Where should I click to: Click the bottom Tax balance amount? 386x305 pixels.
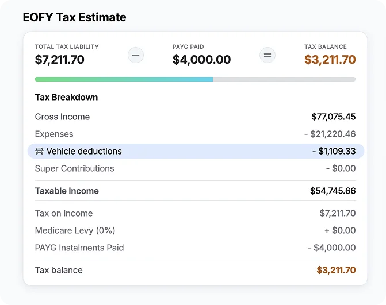tap(336, 270)
